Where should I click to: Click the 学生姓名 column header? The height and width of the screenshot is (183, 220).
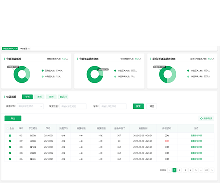click(x=33, y=128)
